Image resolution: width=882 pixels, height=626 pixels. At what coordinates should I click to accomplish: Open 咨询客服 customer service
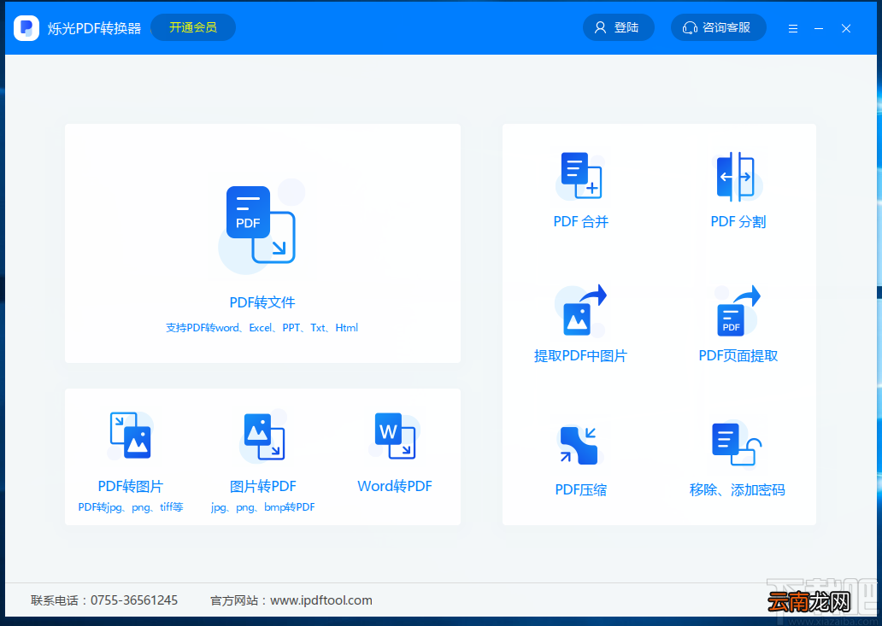[x=718, y=27]
